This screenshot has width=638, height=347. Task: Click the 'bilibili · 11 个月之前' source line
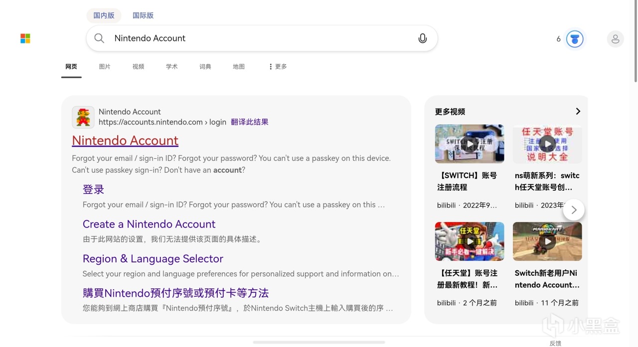click(x=547, y=303)
